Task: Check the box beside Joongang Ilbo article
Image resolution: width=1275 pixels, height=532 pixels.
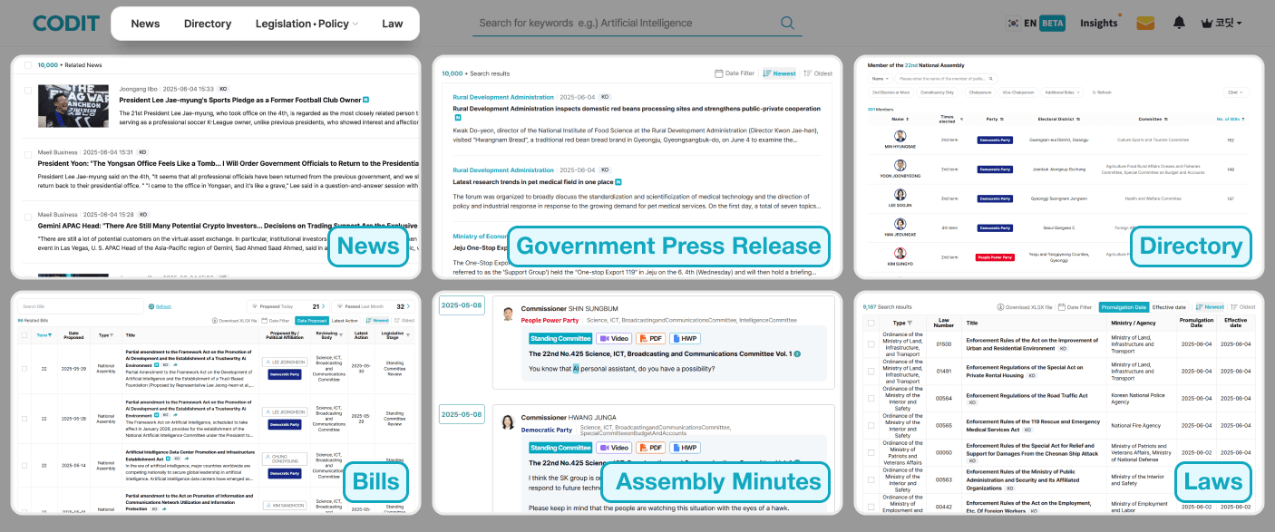Action: (28, 91)
